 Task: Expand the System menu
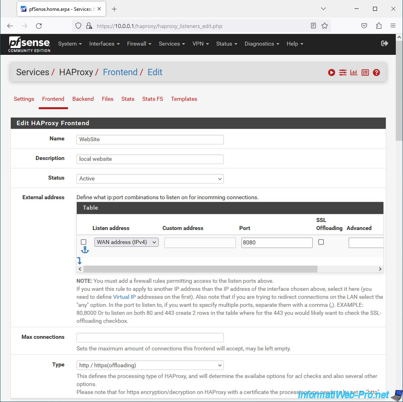point(70,44)
